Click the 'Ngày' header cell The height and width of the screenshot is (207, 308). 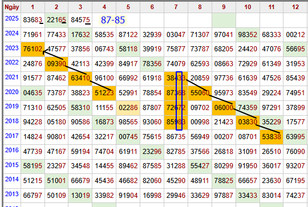pyautogui.click(x=12, y=7)
